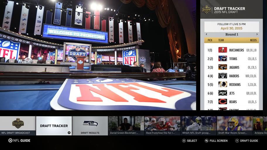Click the Titans team logo

point(222,59)
